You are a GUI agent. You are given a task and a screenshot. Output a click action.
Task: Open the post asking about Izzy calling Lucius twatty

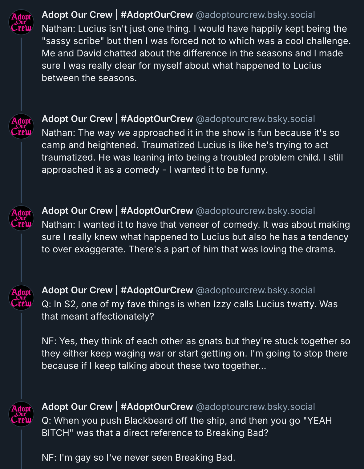click(x=196, y=335)
